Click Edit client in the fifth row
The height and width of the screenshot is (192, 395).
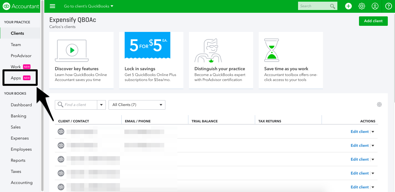click(360, 187)
